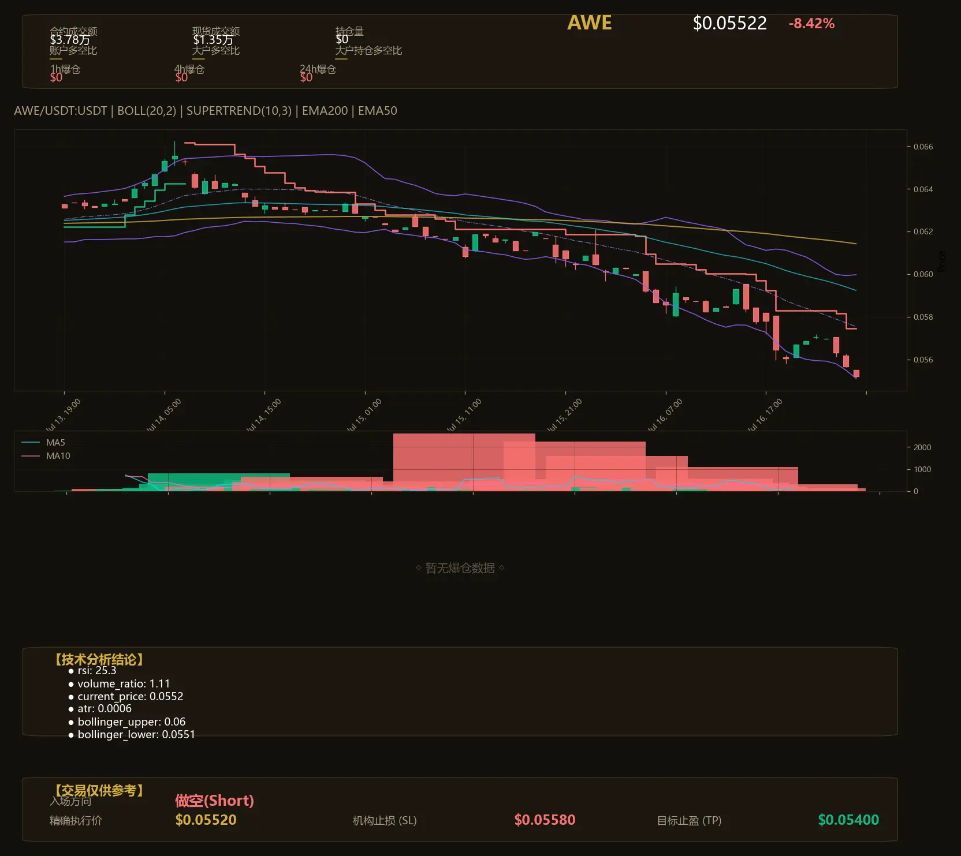Click the $3.78万 contract volume value
The width and height of the screenshot is (961, 856).
click(x=70, y=40)
